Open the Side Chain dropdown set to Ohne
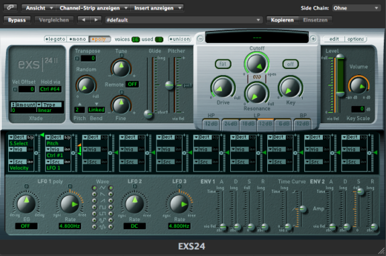Viewport: 386px width, 256px height. (x=356, y=8)
